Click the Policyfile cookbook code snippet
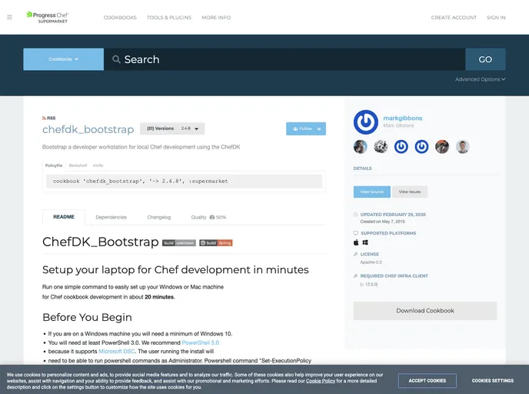This screenshot has width=529, height=394. 185,182
